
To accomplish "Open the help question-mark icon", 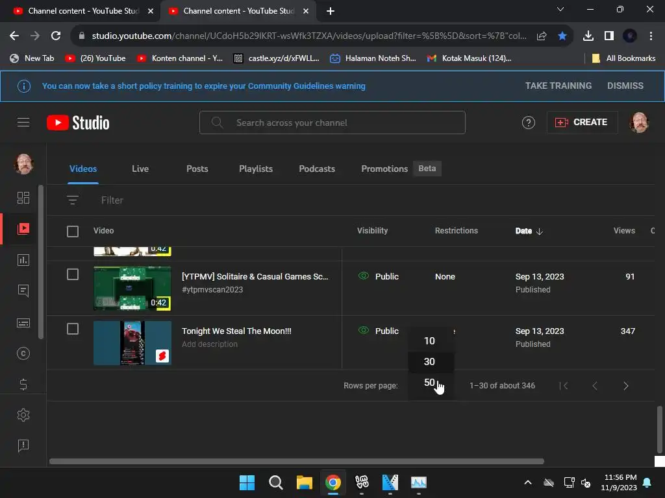I will pos(528,123).
